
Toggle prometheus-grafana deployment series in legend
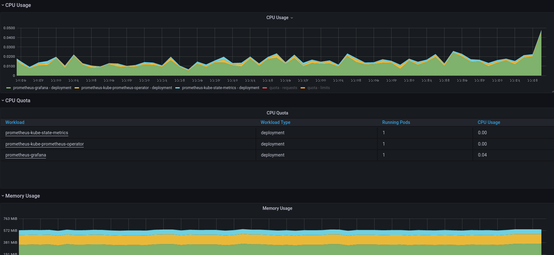[42, 88]
